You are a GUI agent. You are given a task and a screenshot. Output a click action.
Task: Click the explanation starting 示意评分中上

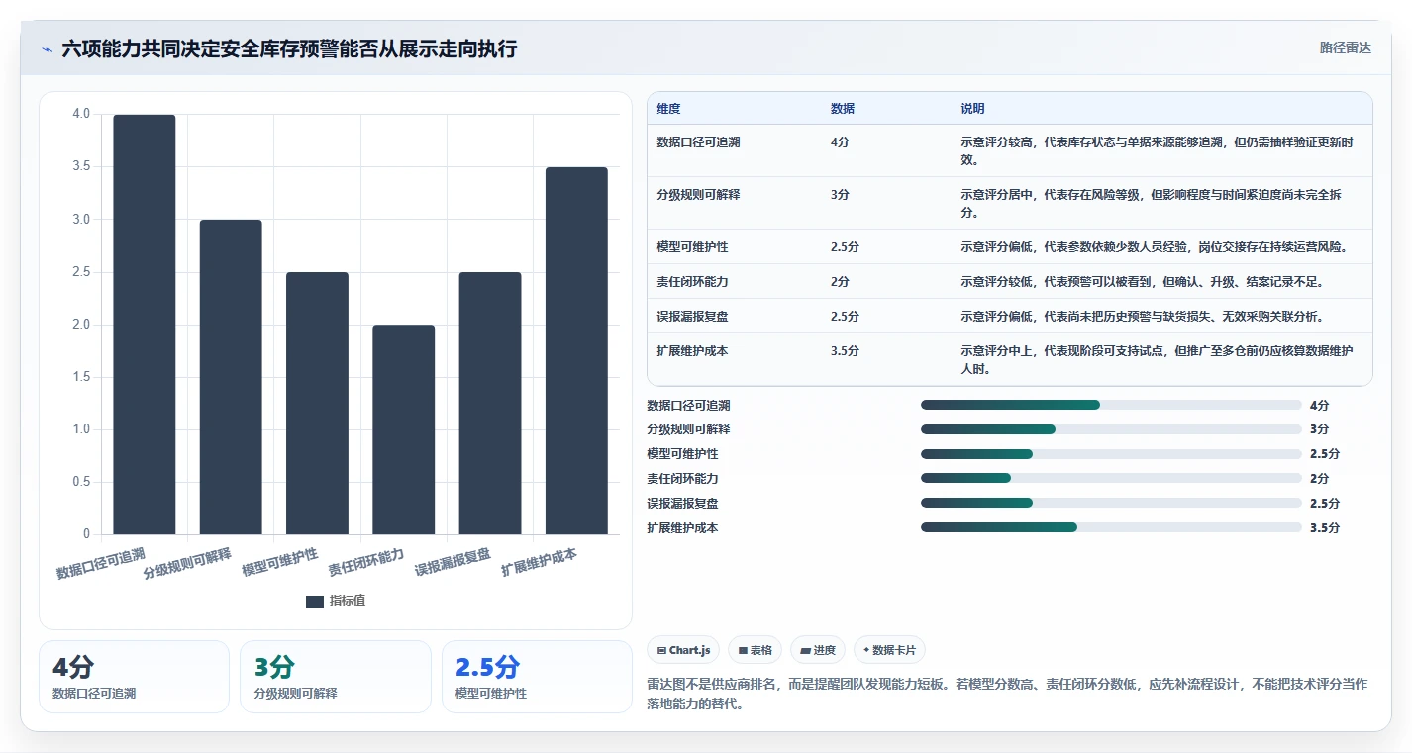[1159, 360]
